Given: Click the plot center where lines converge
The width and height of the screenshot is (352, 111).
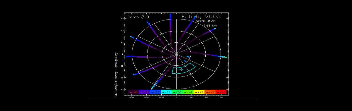Looking at the screenshot, I should (176, 54).
